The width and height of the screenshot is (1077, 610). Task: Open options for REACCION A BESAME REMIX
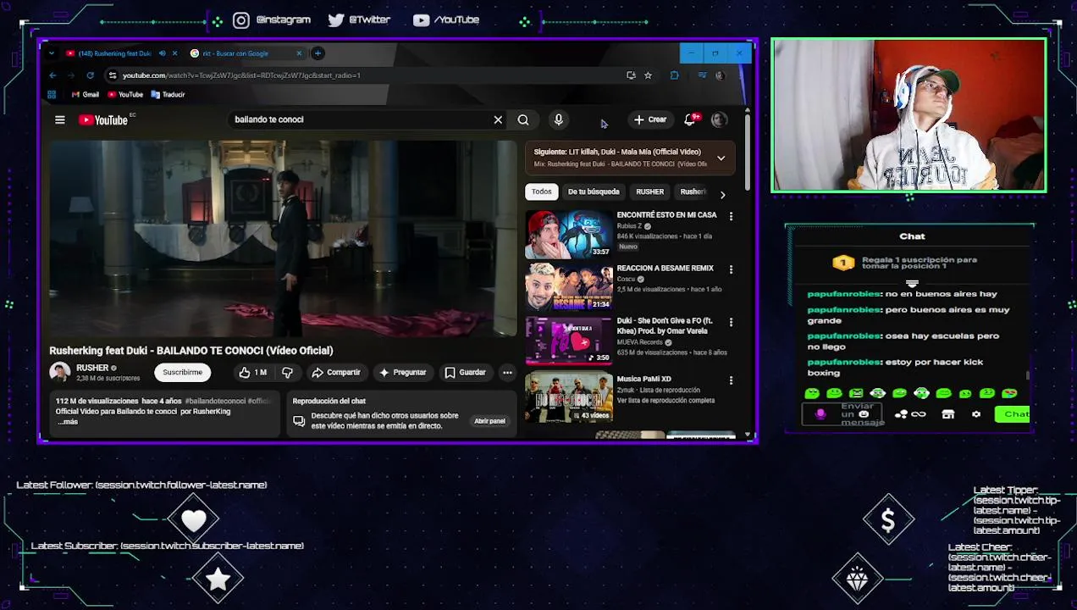tap(731, 269)
